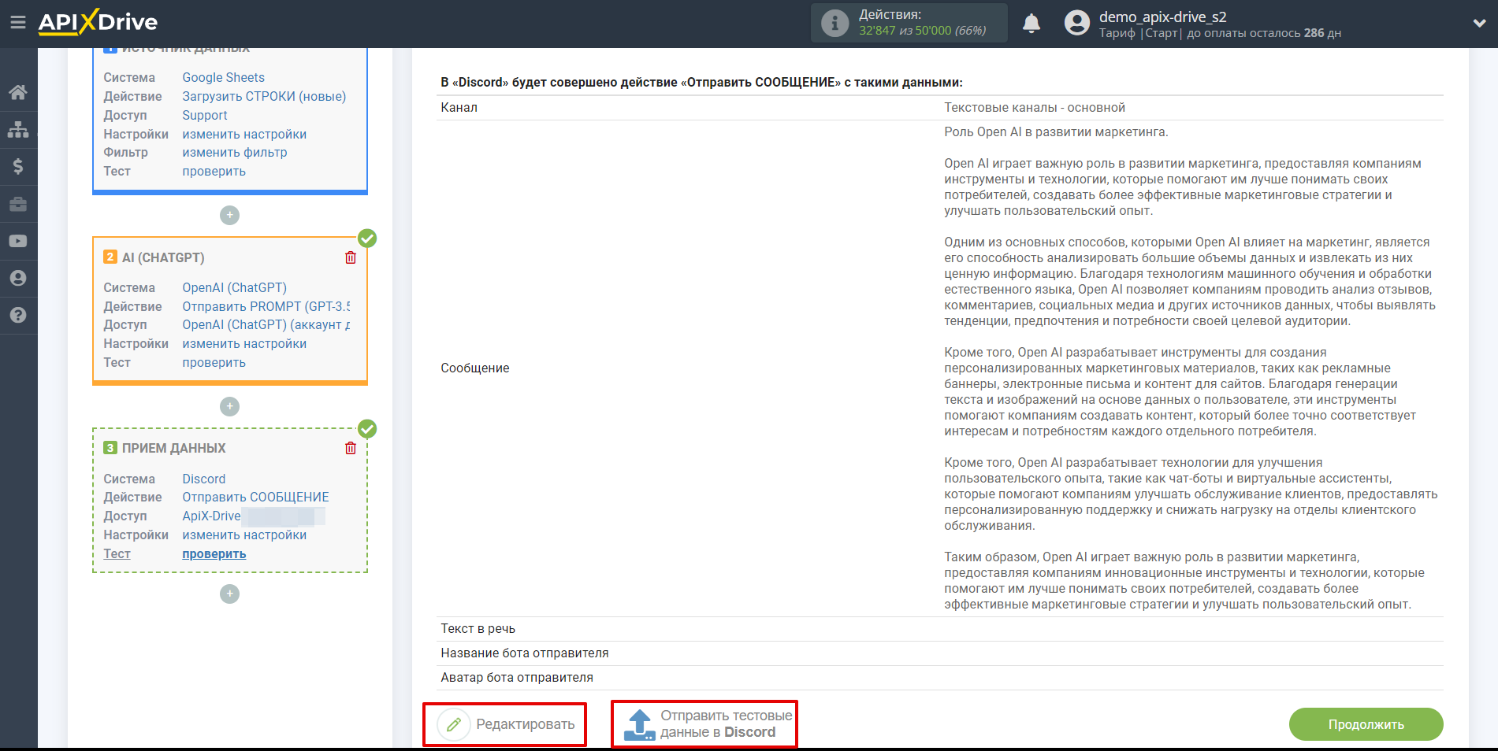Image resolution: width=1498 pixels, height=751 pixels.
Task: Click the upload to Discord icon
Action: coord(639,724)
